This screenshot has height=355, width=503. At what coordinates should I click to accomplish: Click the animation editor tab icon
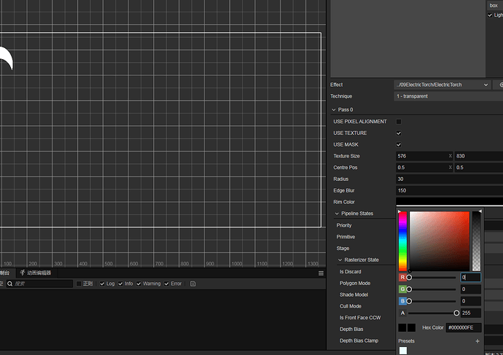[23, 273]
